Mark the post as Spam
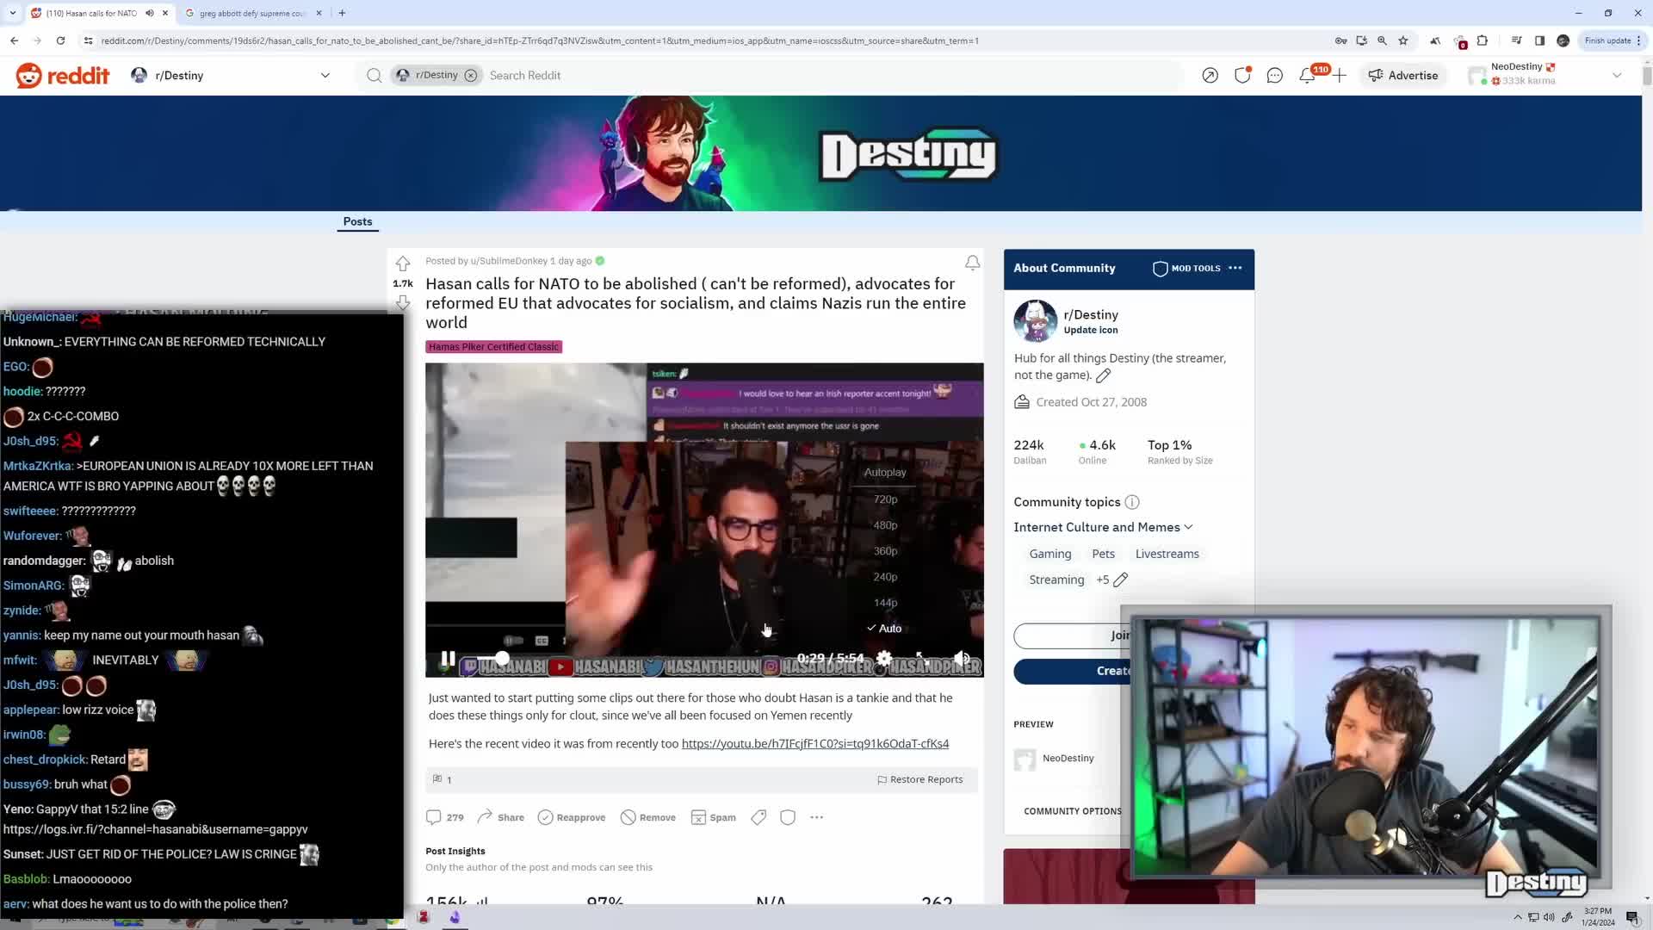1653x930 pixels. click(714, 817)
